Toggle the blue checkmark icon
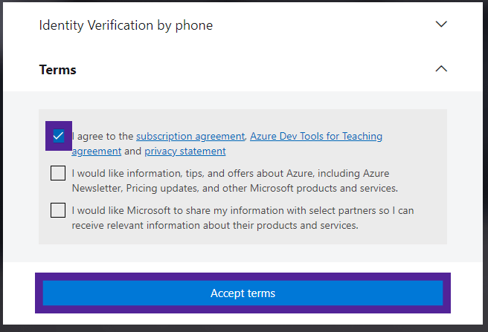The image size is (488, 332). 59,136
